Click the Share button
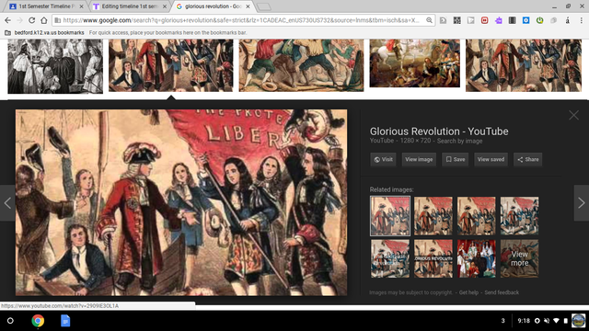Screen dimensions: 589x331 [527, 159]
